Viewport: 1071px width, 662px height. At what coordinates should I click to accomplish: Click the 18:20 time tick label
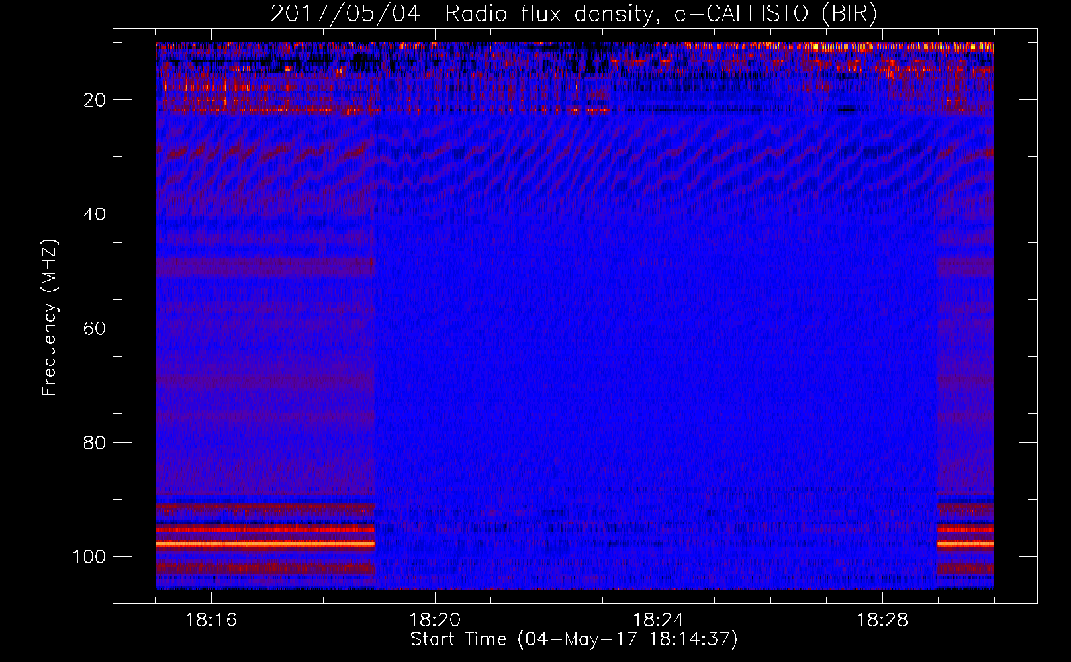(x=435, y=620)
